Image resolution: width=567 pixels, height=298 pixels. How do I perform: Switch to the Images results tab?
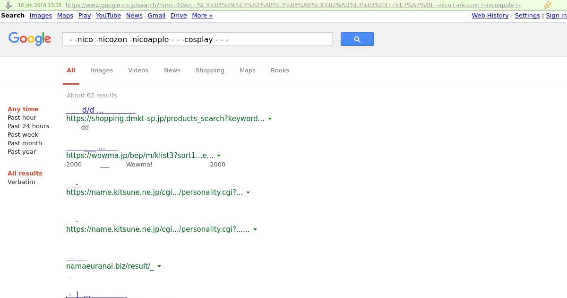click(x=102, y=70)
